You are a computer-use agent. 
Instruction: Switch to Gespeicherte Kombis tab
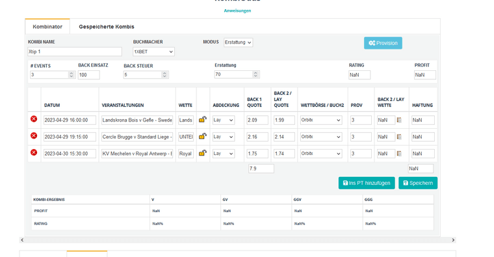click(x=107, y=27)
